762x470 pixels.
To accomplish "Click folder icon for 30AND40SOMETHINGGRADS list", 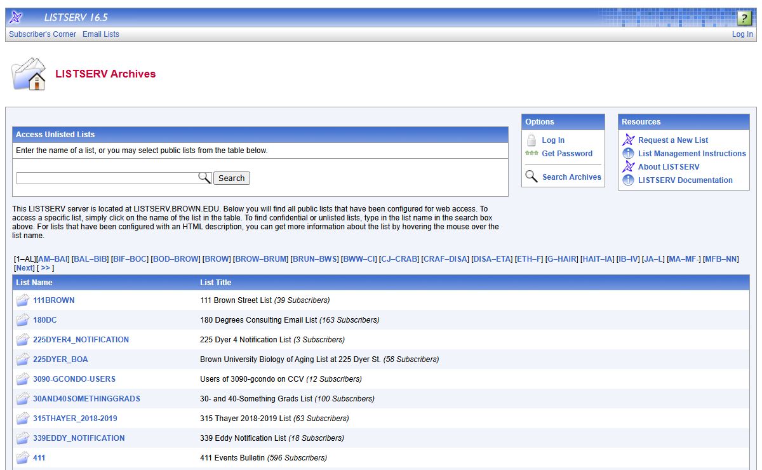I will pyautogui.click(x=22, y=399).
